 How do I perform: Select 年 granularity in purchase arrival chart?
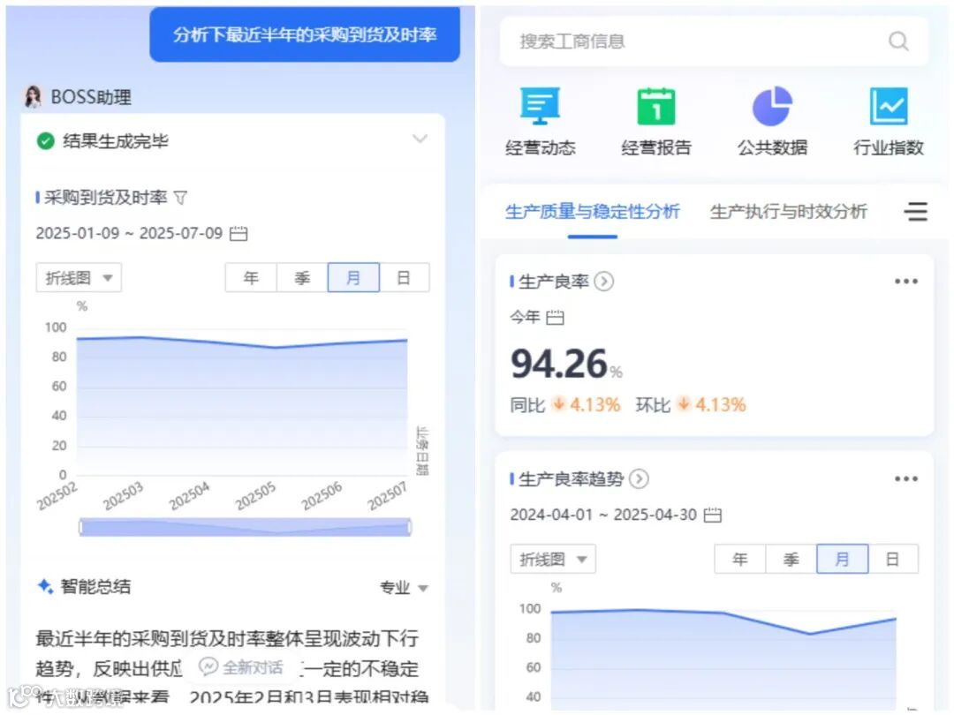coord(251,278)
